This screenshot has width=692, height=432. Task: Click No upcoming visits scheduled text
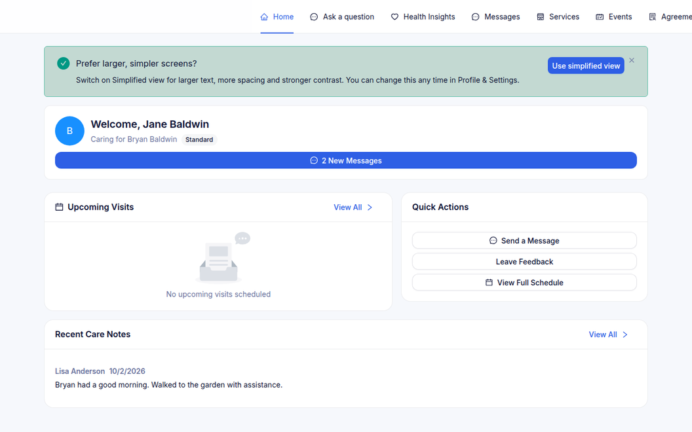click(218, 294)
